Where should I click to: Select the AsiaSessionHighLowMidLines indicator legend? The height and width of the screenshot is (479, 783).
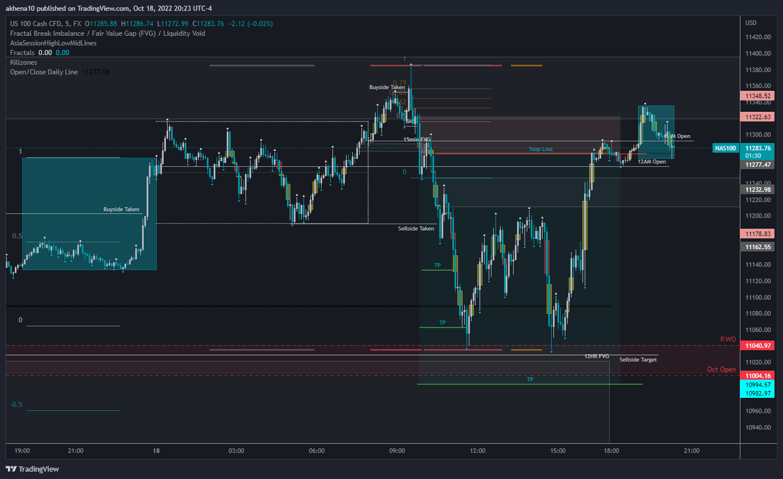[x=53, y=43]
